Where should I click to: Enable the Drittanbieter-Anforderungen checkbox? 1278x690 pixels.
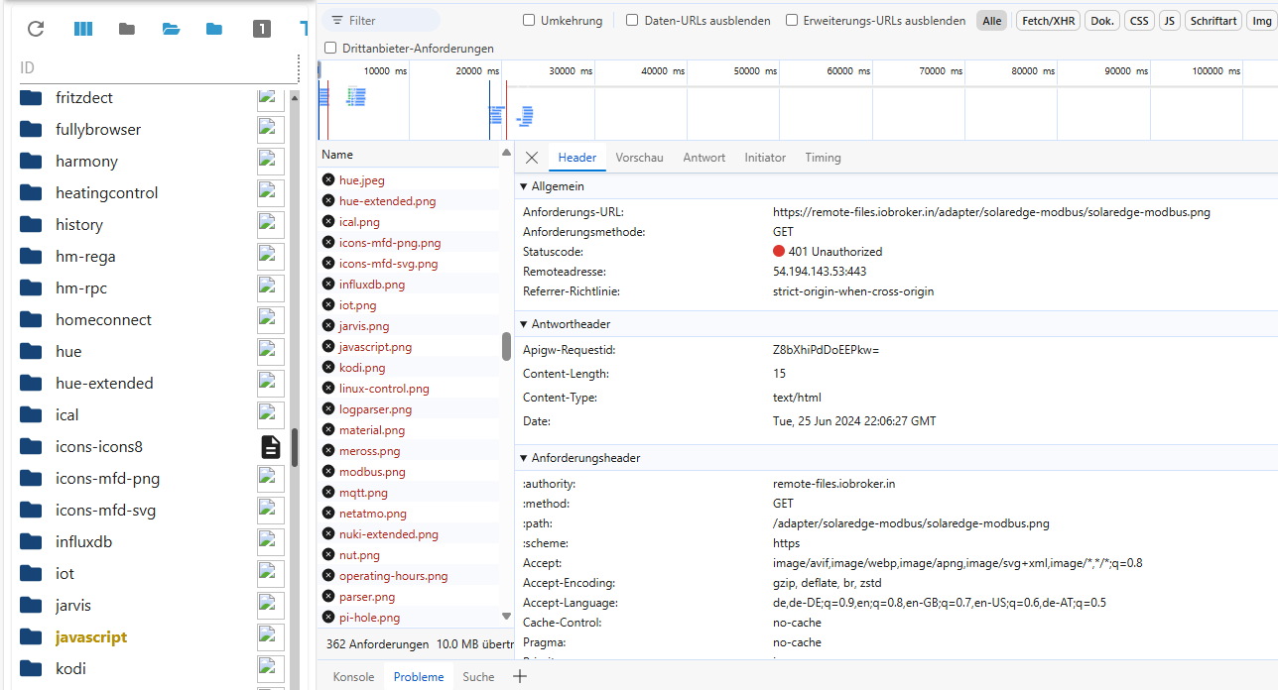point(330,48)
